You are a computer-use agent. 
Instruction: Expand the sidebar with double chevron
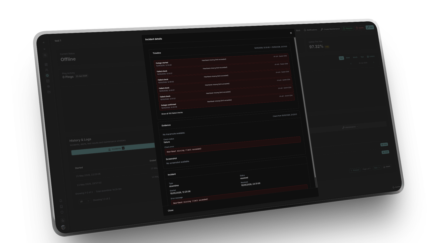[44, 49]
